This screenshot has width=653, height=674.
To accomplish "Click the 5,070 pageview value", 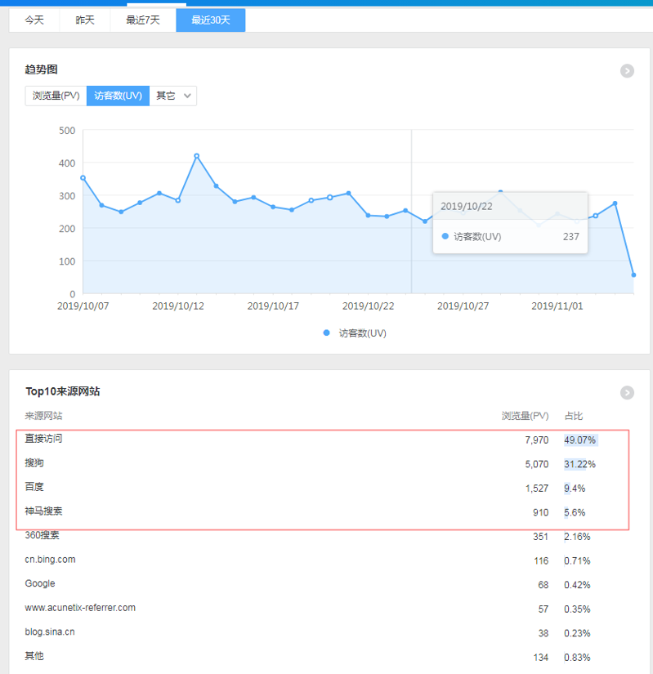I will 536,464.
